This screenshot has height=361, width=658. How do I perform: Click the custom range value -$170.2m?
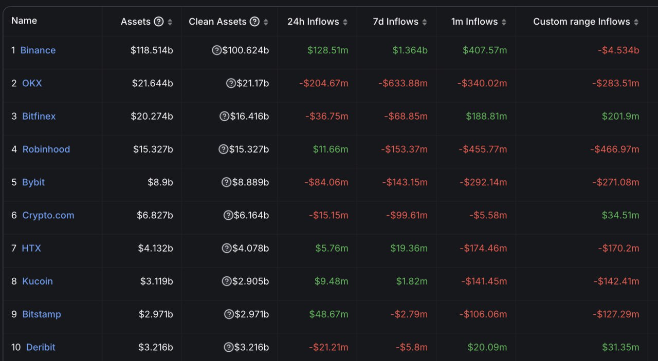(x=618, y=248)
